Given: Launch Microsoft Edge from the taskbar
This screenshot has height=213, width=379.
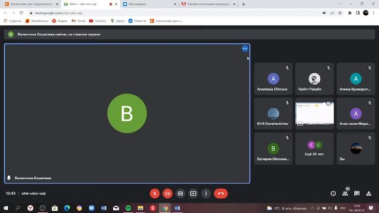Looking at the screenshot, I should (x=67, y=208).
